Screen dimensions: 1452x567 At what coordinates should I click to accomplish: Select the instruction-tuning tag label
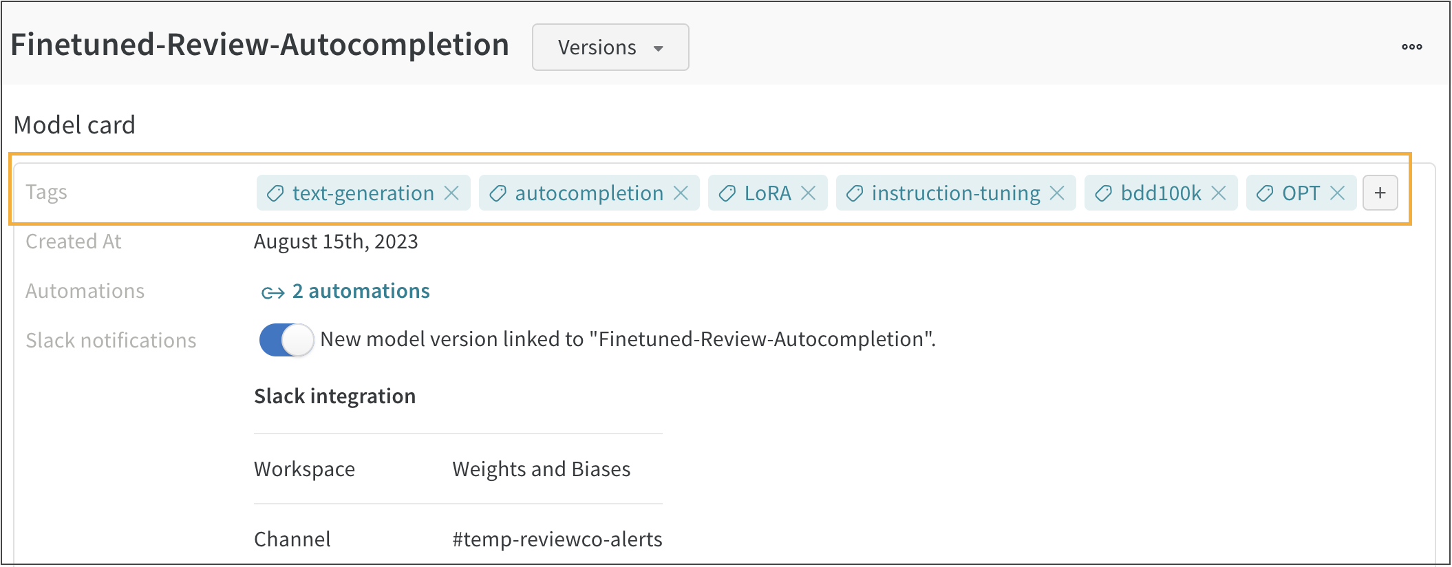pyautogui.click(x=955, y=193)
